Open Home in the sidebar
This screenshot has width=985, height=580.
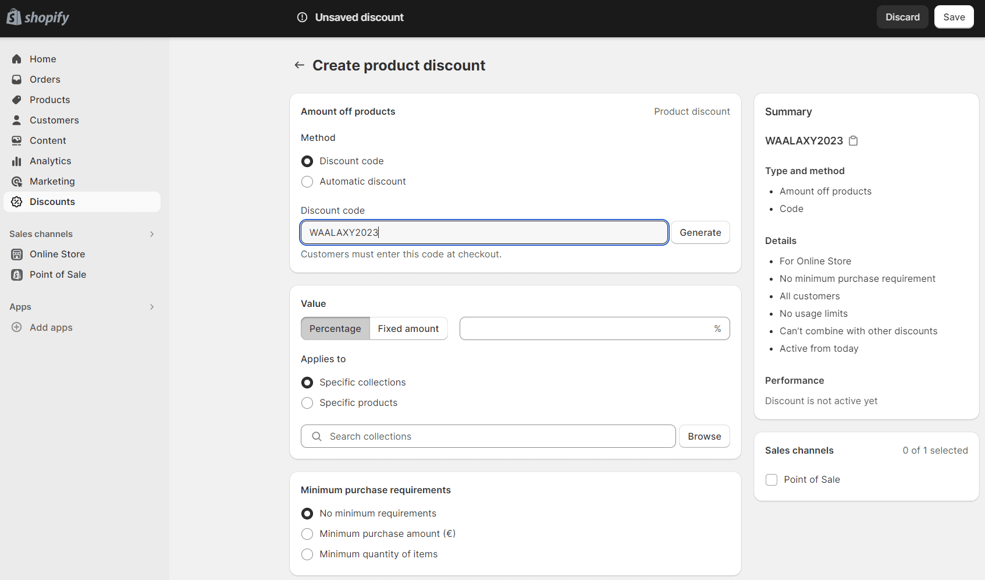coord(82,59)
